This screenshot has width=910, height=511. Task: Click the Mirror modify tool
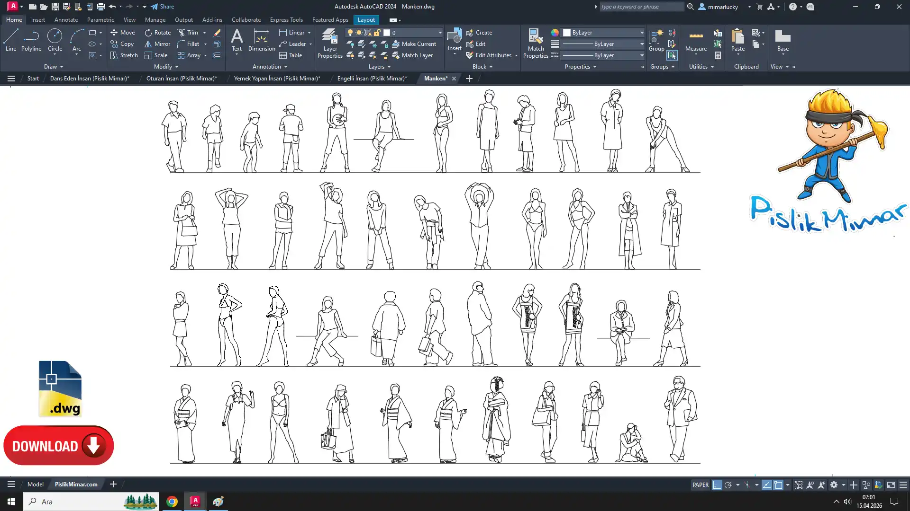coord(157,44)
